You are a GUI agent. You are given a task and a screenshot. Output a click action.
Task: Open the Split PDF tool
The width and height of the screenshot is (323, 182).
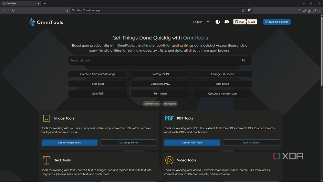click(x=98, y=93)
